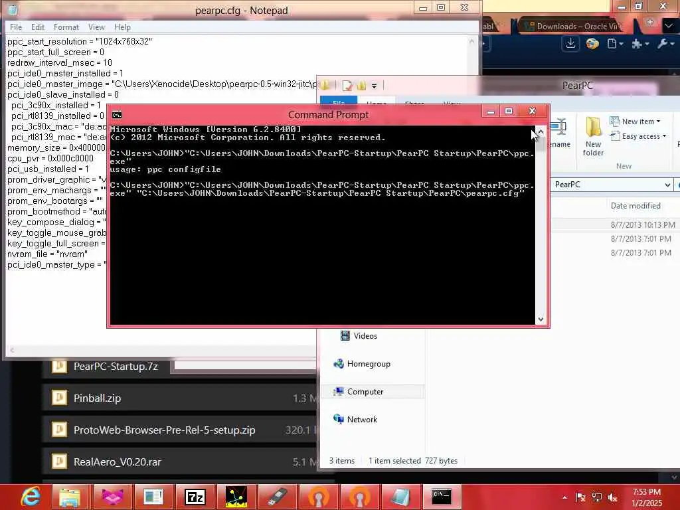
Task: Open the Customize Quick Access Toolbar arrow
Action: pos(375,86)
